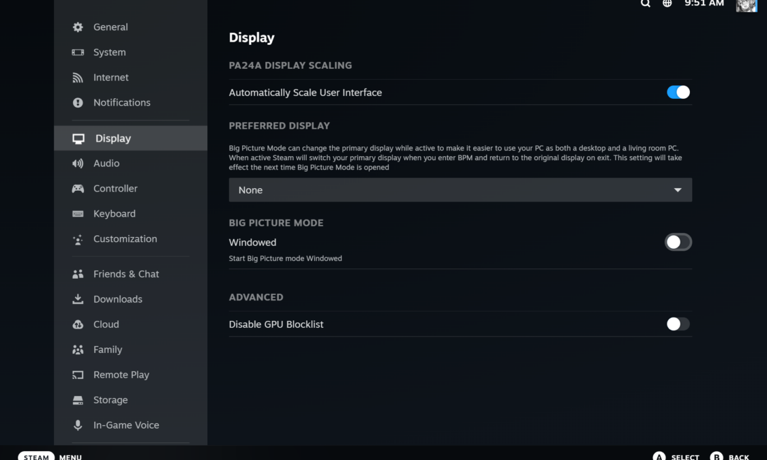This screenshot has height=460, width=767.
Task: Click the gamepad icon beside Controller
Action: (x=78, y=189)
